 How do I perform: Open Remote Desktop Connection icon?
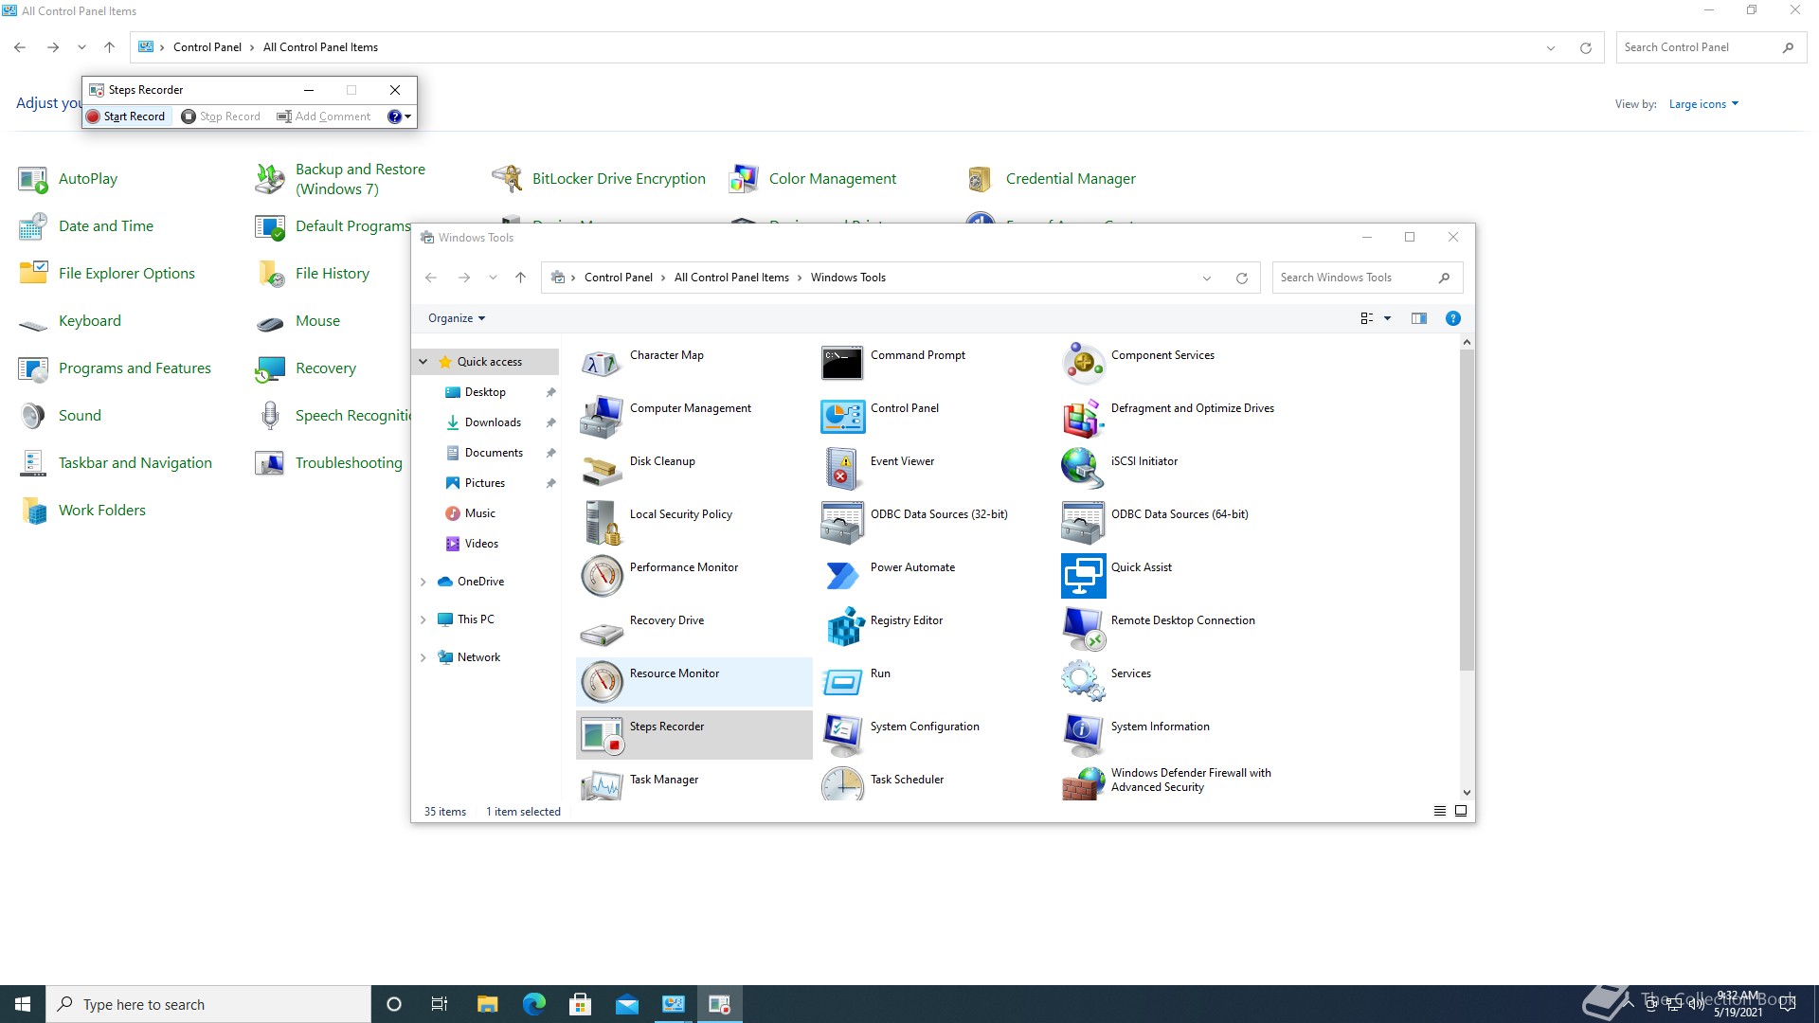(1082, 628)
